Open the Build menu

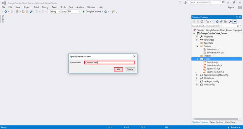36,7
